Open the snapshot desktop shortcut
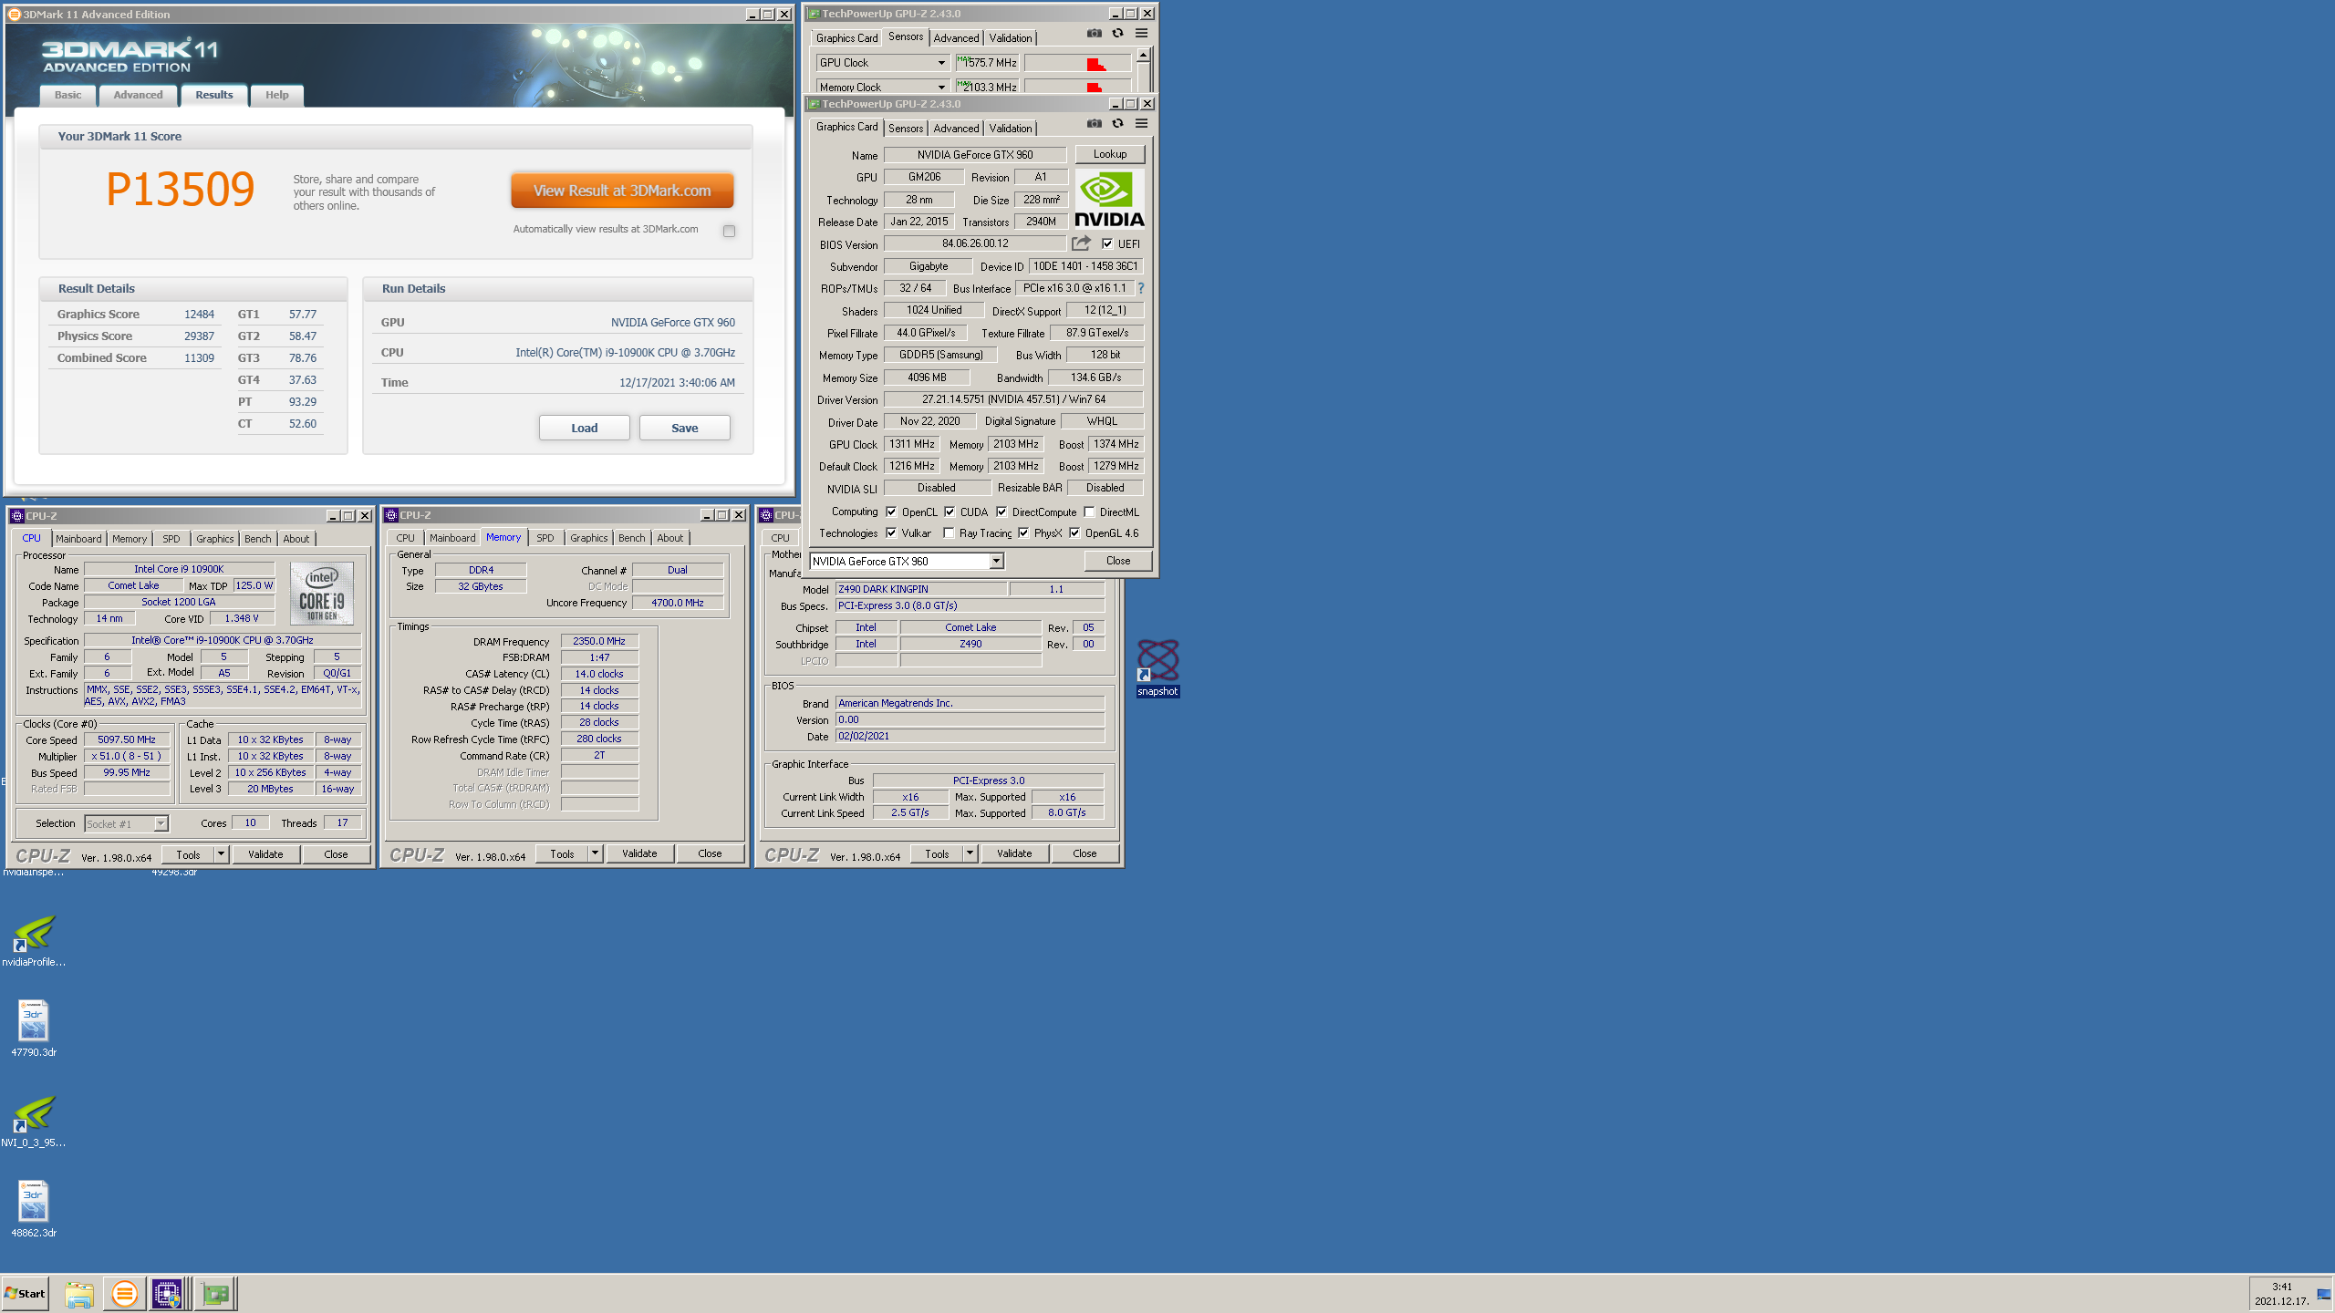2335x1313 pixels. [x=1157, y=667]
